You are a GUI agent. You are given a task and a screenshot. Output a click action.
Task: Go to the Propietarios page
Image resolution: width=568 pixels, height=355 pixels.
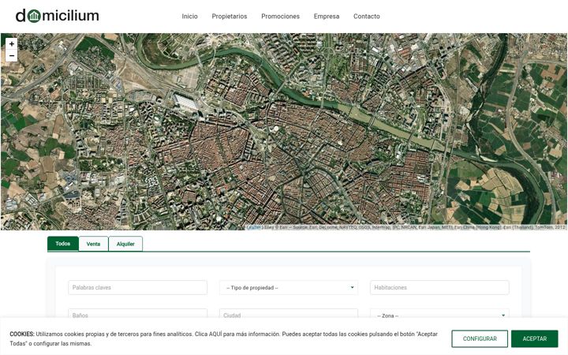point(230,17)
